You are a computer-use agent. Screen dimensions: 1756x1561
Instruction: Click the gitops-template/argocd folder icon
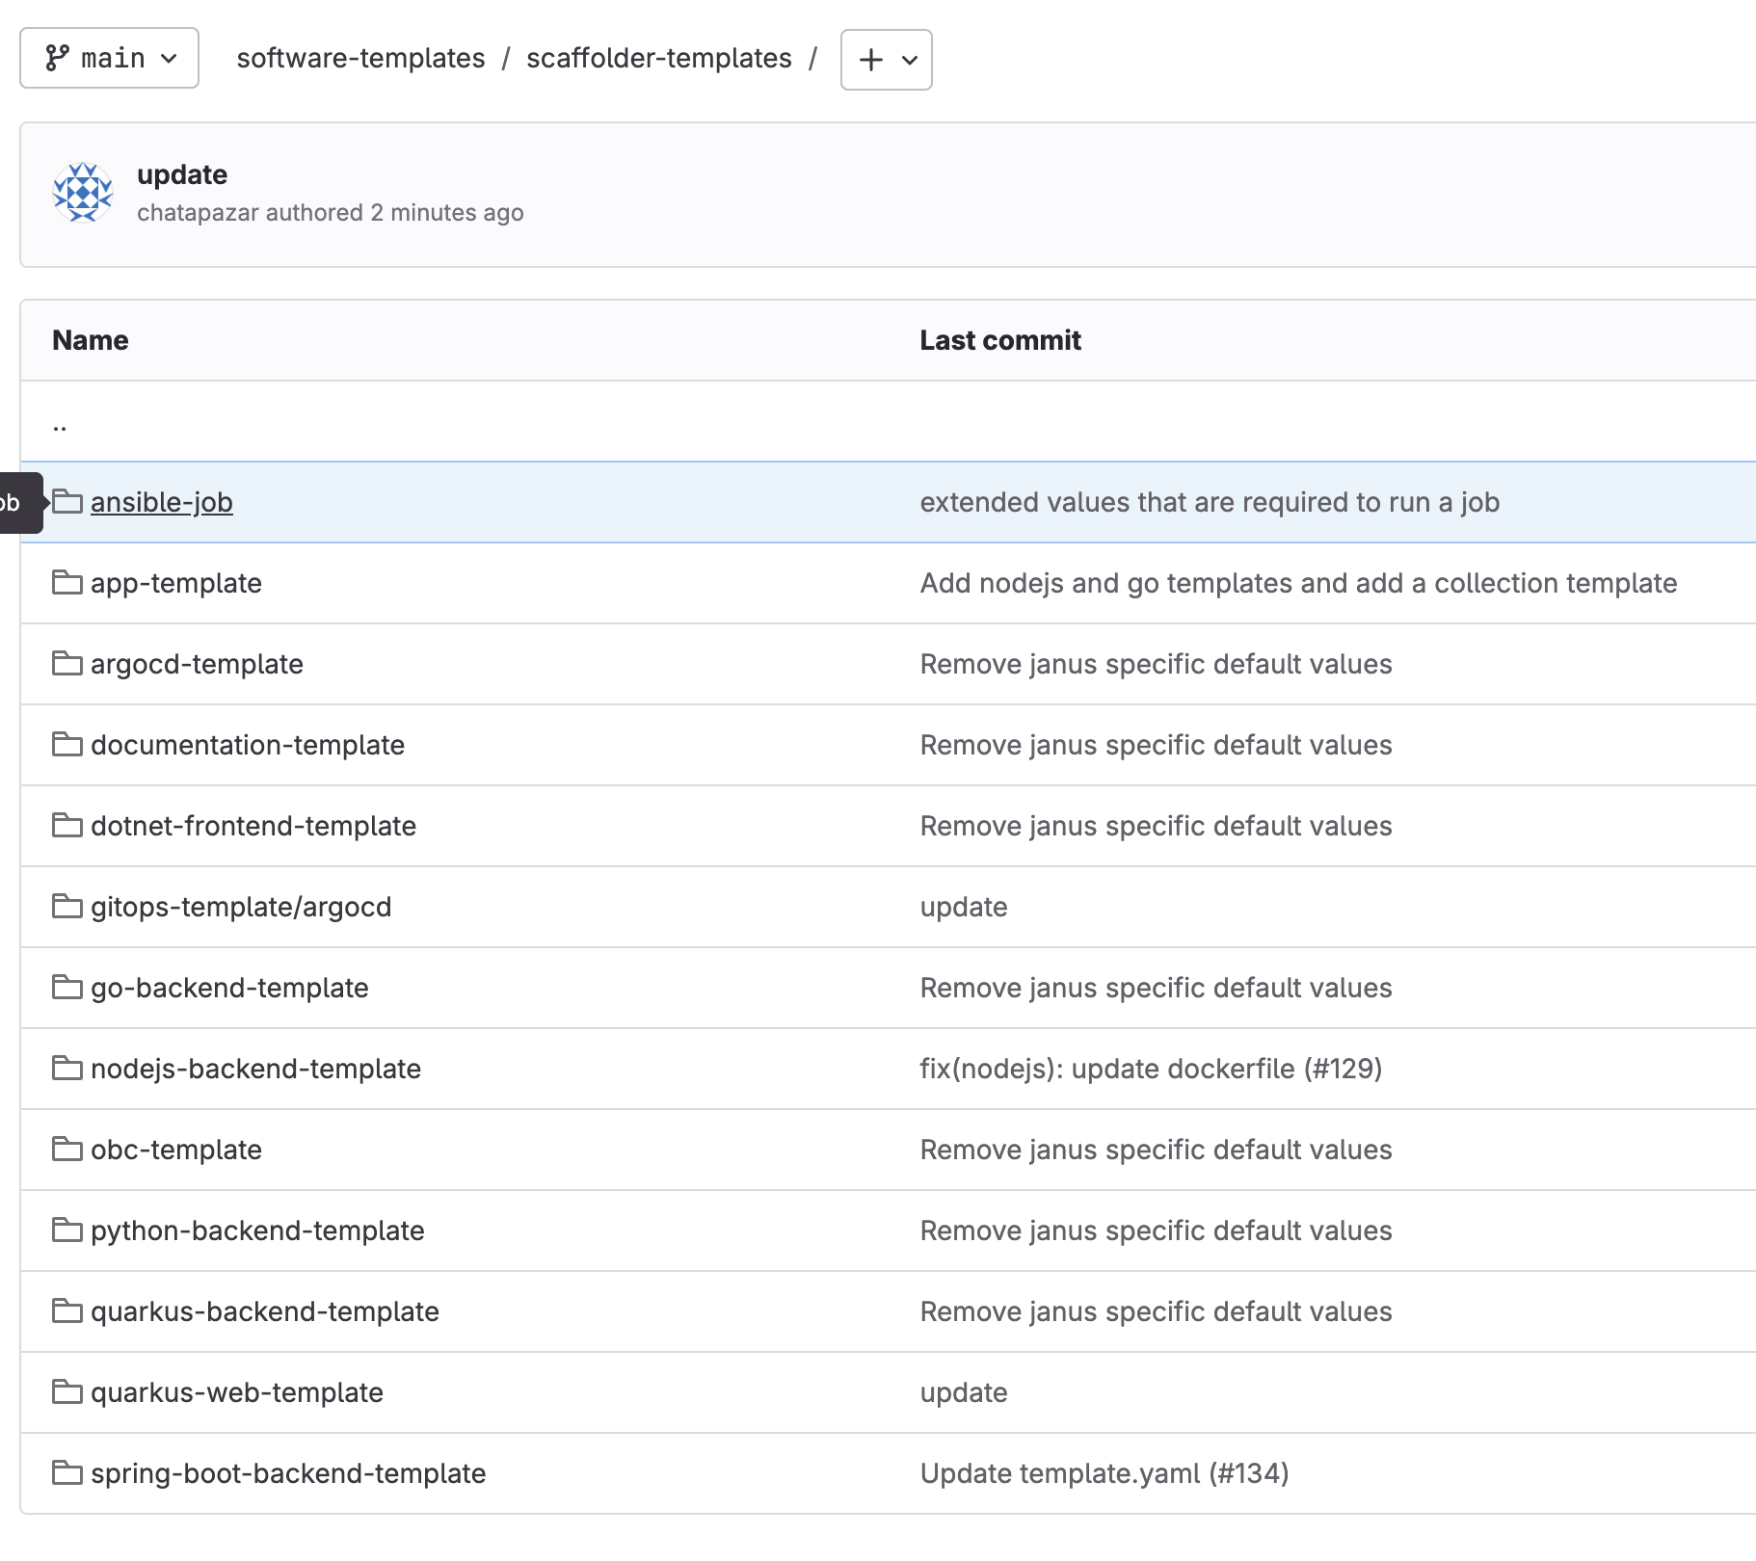(x=67, y=906)
